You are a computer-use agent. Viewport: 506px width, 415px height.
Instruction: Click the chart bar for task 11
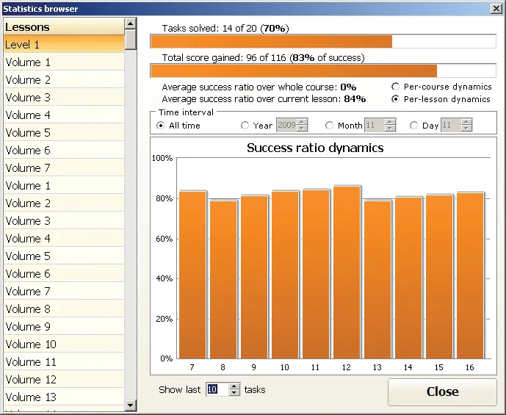317,274
